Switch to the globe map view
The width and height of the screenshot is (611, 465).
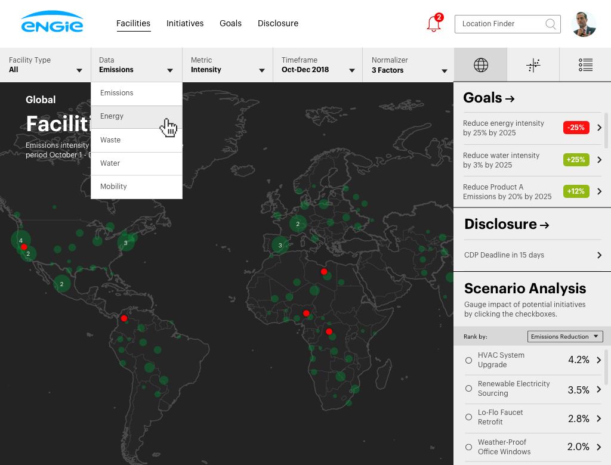(480, 64)
